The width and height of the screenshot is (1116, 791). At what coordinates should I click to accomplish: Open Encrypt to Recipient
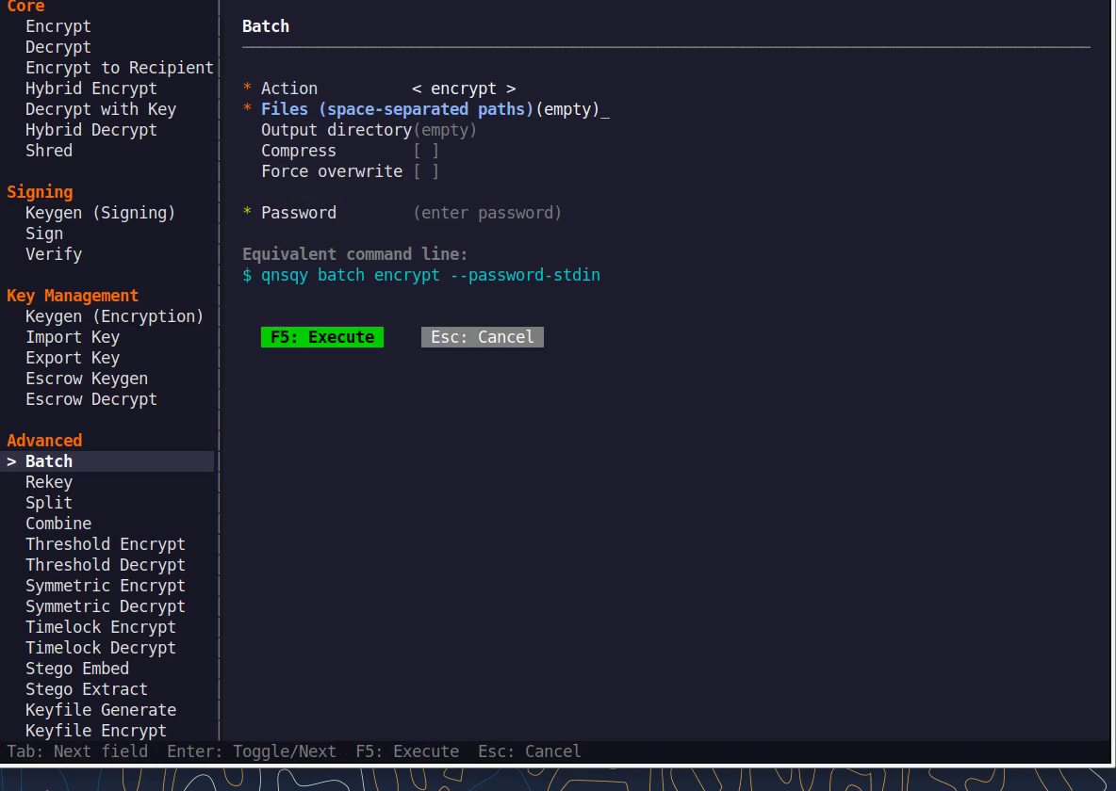click(120, 68)
